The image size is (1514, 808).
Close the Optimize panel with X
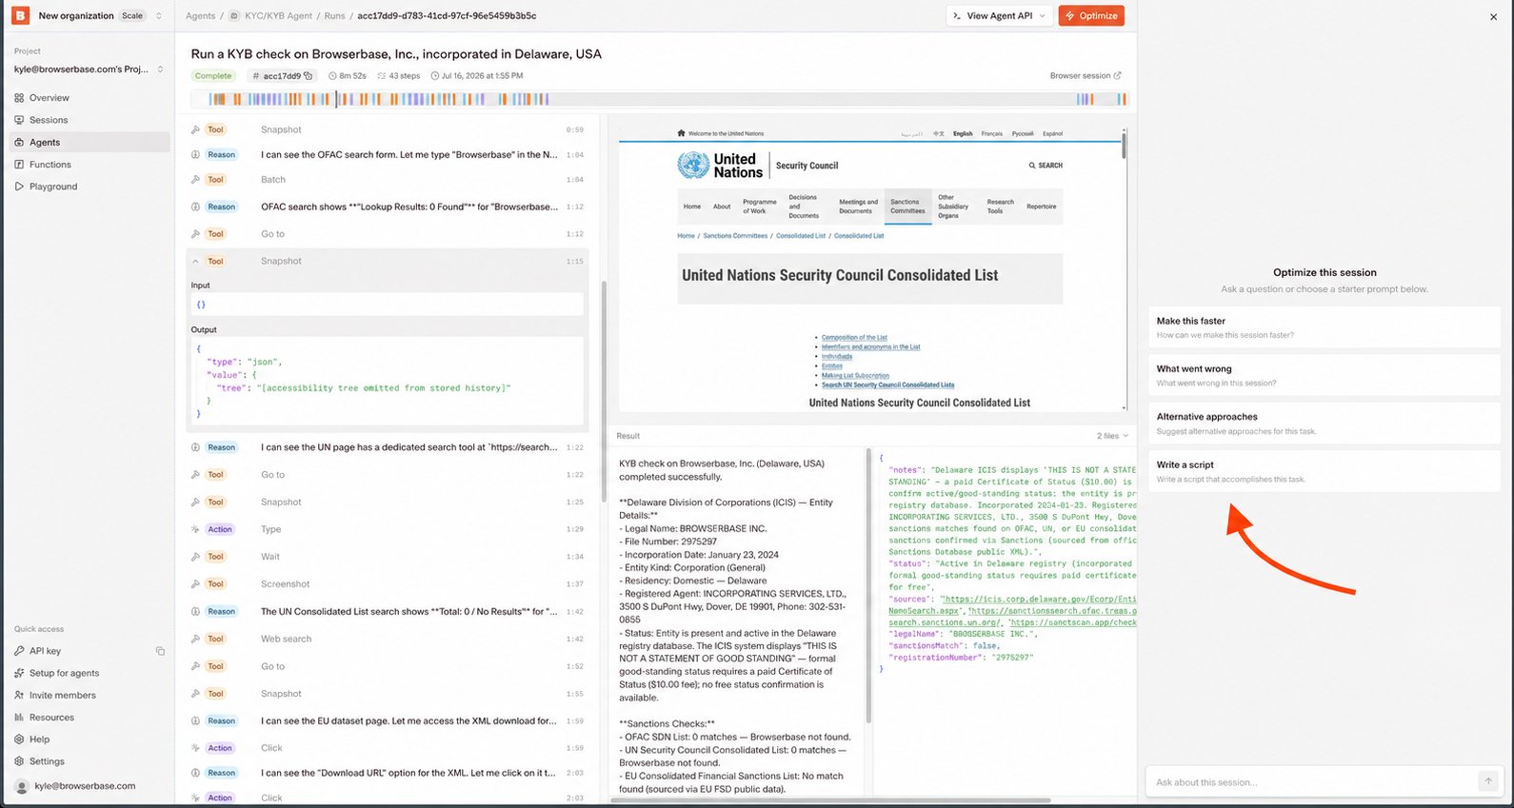pyautogui.click(x=1493, y=17)
